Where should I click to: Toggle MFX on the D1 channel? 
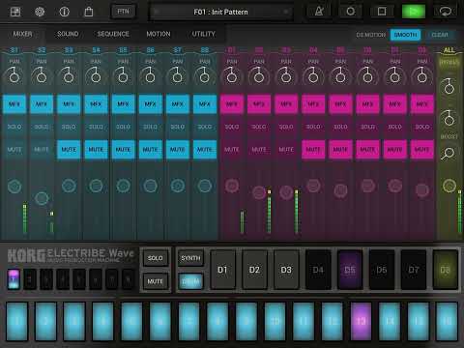[x=232, y=104]
